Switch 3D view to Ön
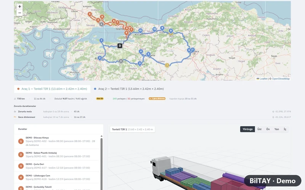Screen dimensions: 305x190 click(268, 129)
